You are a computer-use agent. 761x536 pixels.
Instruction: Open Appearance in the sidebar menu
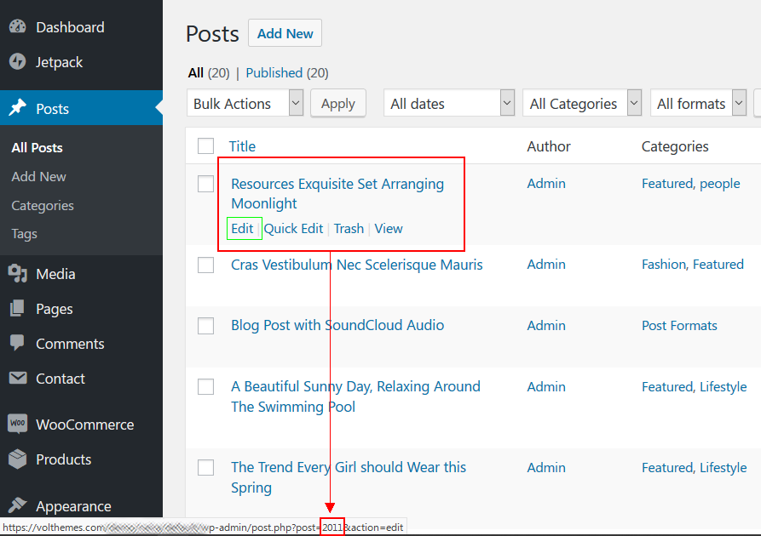74,506
